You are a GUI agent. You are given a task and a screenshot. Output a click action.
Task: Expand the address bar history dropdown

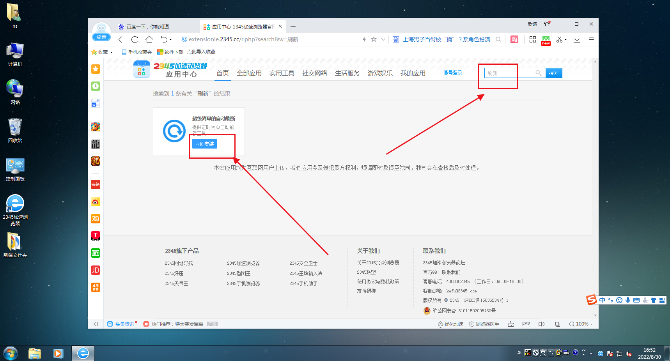point(383,39)
